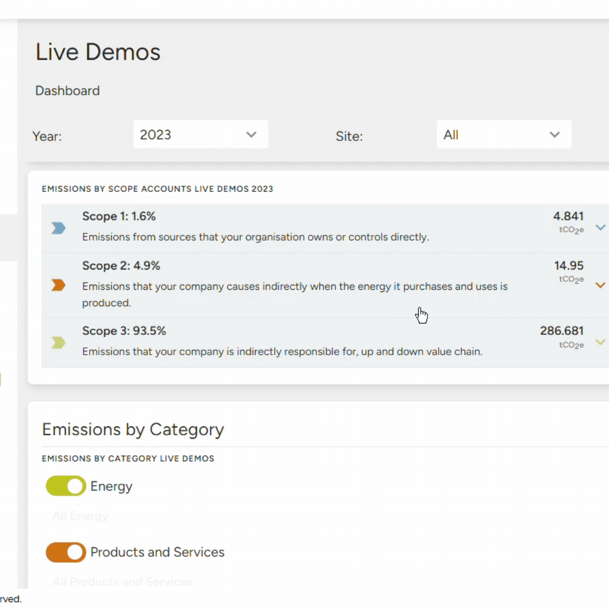Select the Scope 3: 93.5% heading
The width and height of the screenshot is (609, 609).
tap(124, 331)
